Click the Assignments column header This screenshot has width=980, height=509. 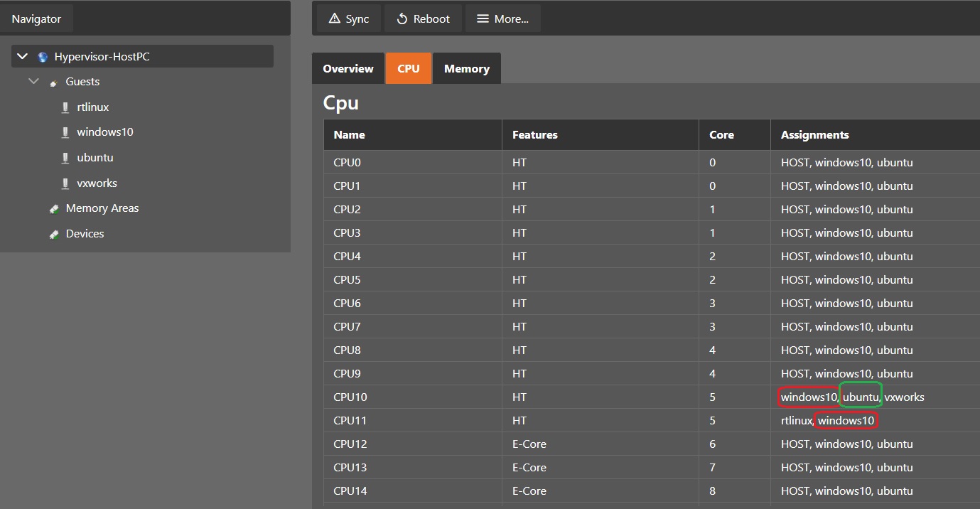[x=814, y=135]
